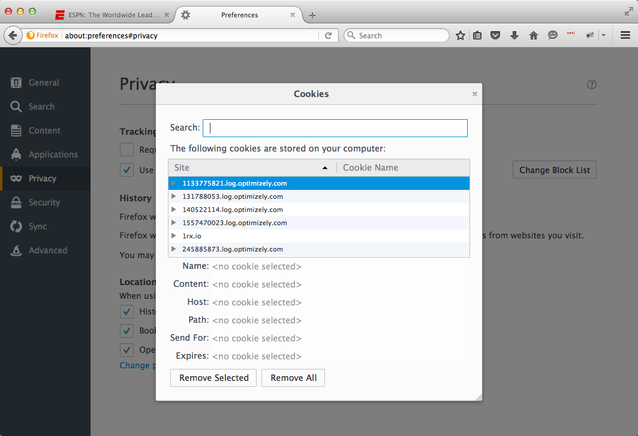Image resolution: width=638 pixels, height=436 pixels.
Task: Open the Downloads arrow icon
Action: [514, 35]
